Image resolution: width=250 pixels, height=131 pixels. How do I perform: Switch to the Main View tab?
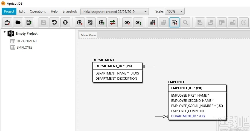pyautogui.click(x=88, y=35)
